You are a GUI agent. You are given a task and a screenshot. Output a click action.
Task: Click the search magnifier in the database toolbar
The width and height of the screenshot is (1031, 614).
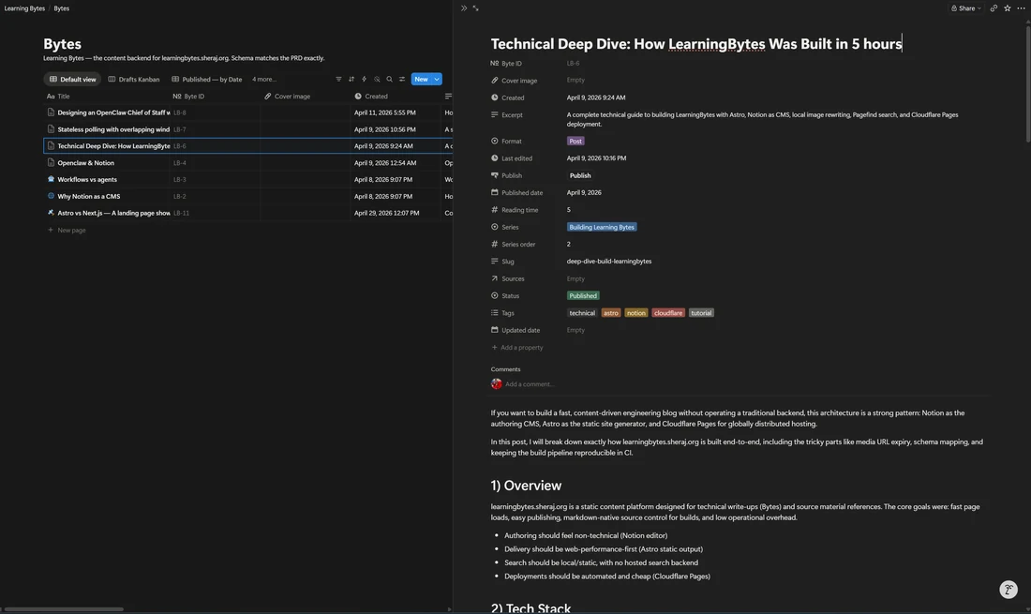click(x=389, y=79)
